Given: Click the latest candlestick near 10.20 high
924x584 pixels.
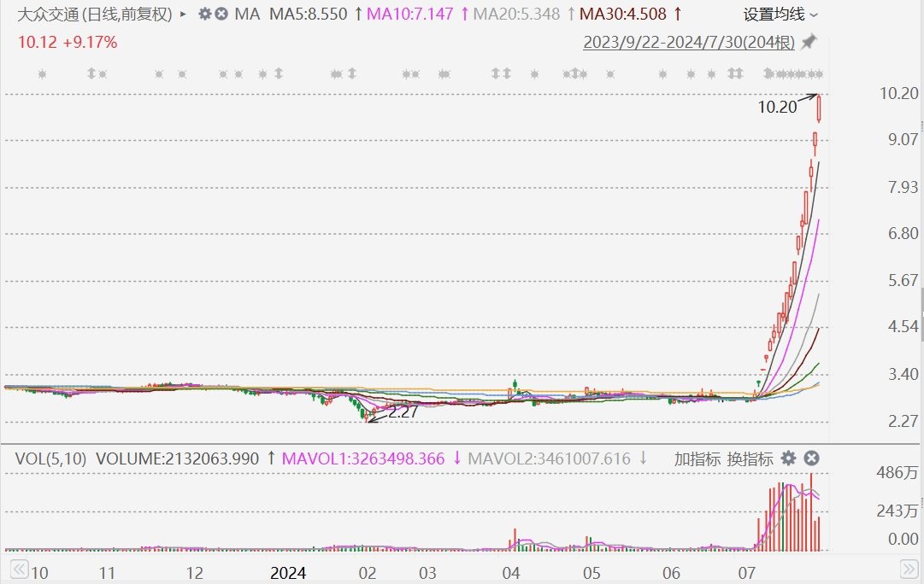Looking at the screenshot, I should click(x=819, y=108).
